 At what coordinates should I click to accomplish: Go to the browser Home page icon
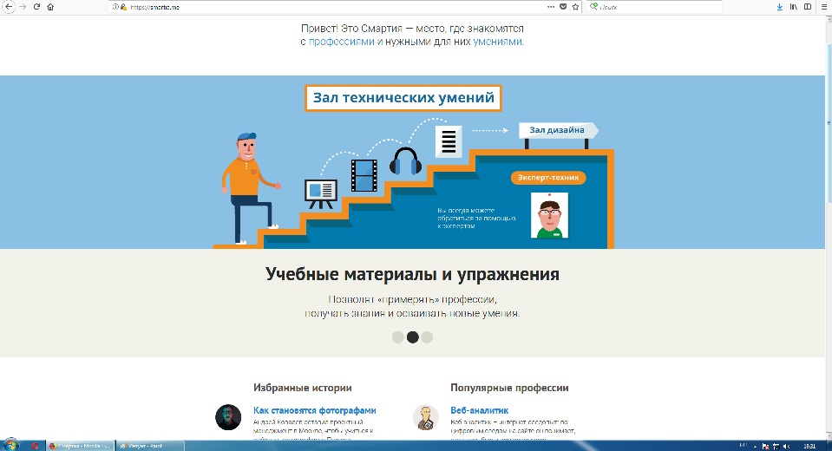[49, 6]
